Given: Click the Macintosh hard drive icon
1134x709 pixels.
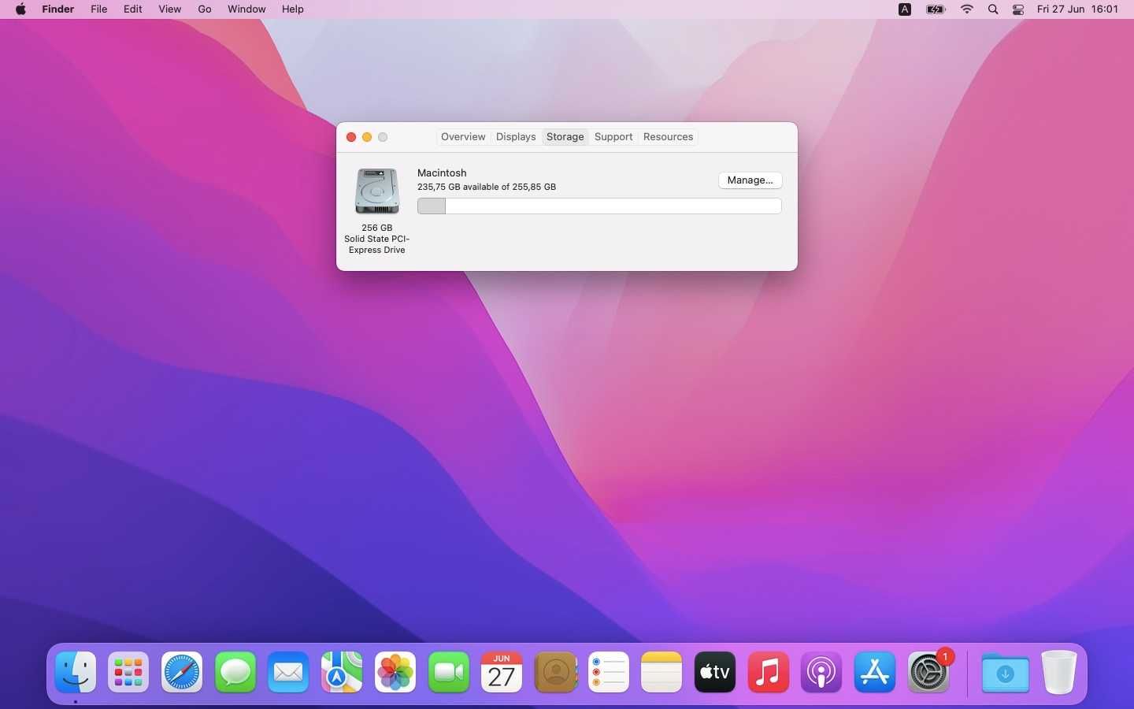Looking at the screenshot, I should [377, 191].
